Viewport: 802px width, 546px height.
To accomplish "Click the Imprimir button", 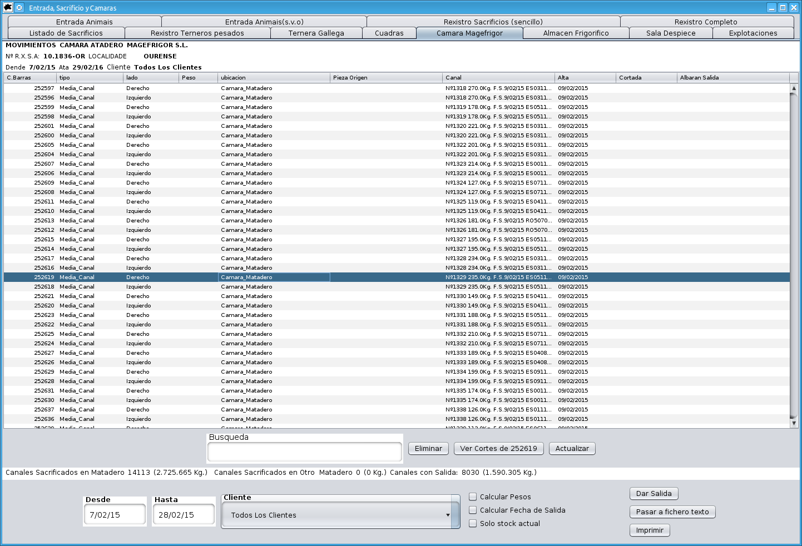I will pos(650,530).
